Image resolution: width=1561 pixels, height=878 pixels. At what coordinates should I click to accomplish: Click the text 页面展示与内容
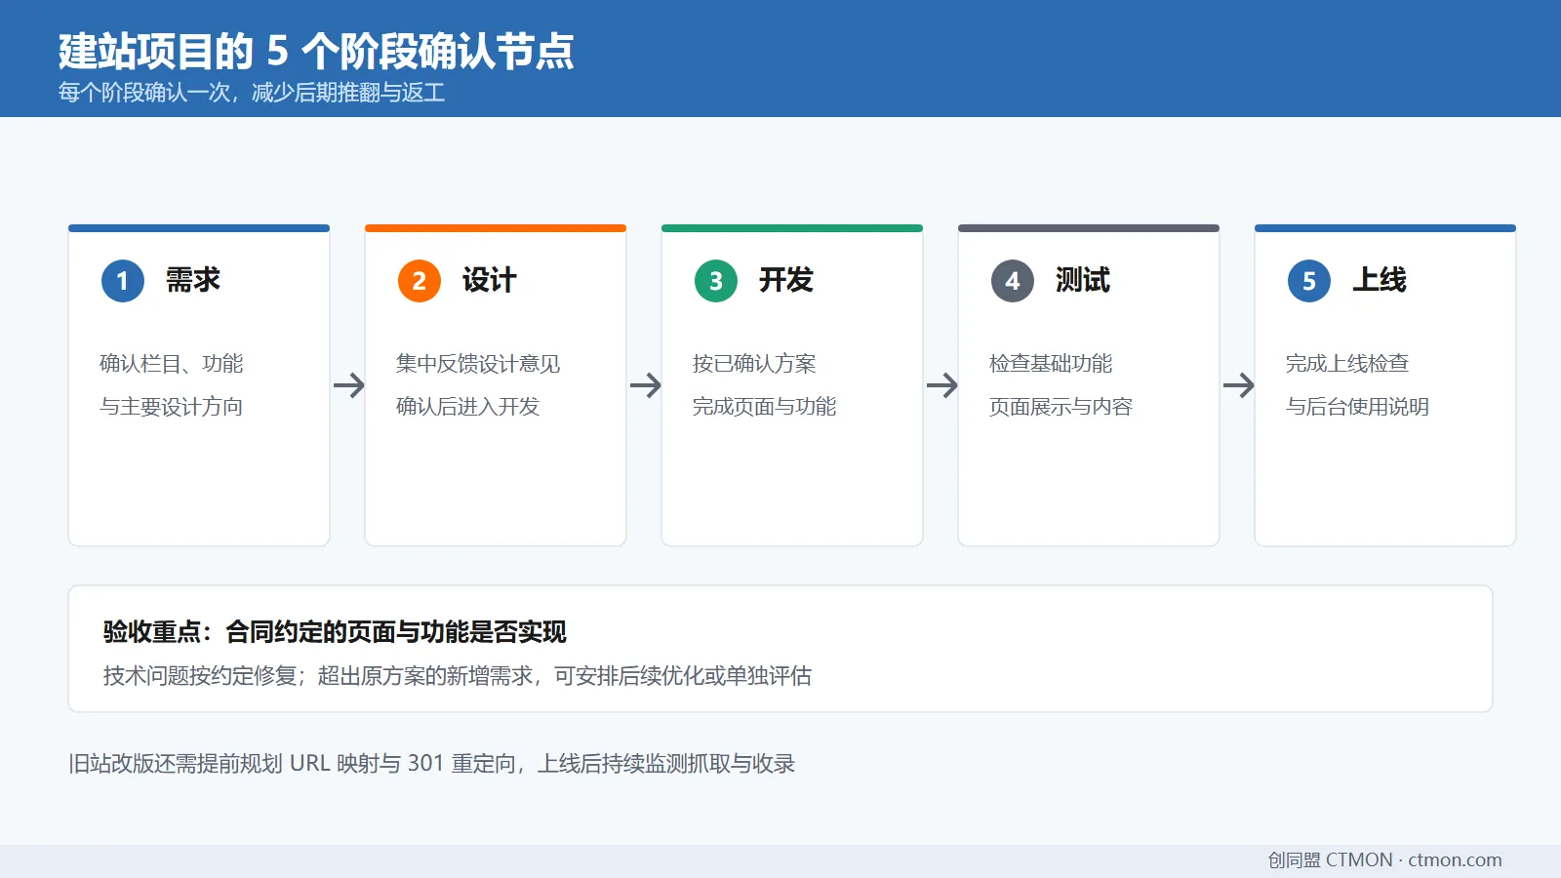click(1061, 407)
